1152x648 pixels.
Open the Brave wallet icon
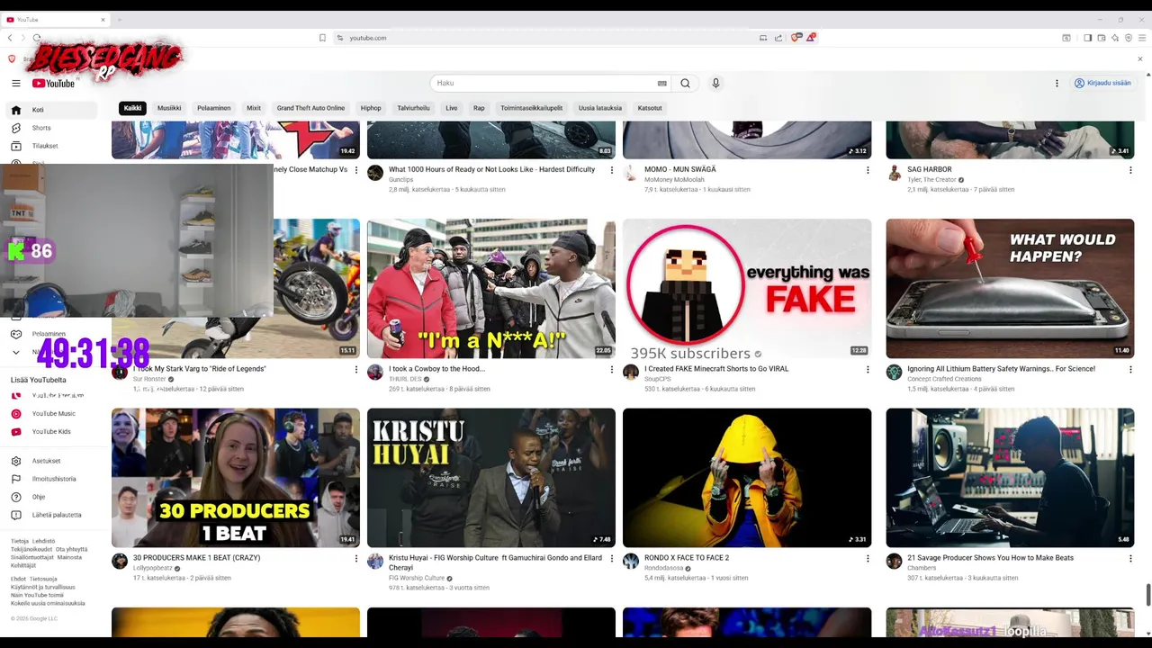(1101, 38)
